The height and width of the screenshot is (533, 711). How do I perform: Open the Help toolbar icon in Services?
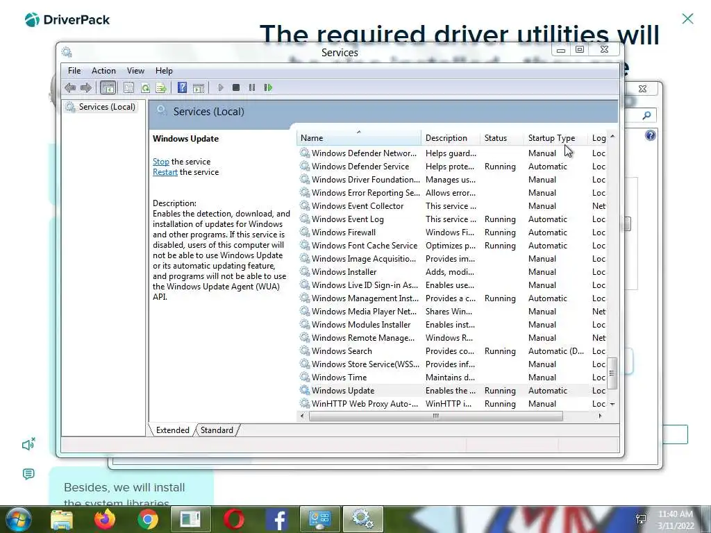click(x=182, y=87)
